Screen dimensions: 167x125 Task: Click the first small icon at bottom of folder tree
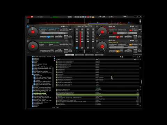pyautogui.click(x=53, y=107)
